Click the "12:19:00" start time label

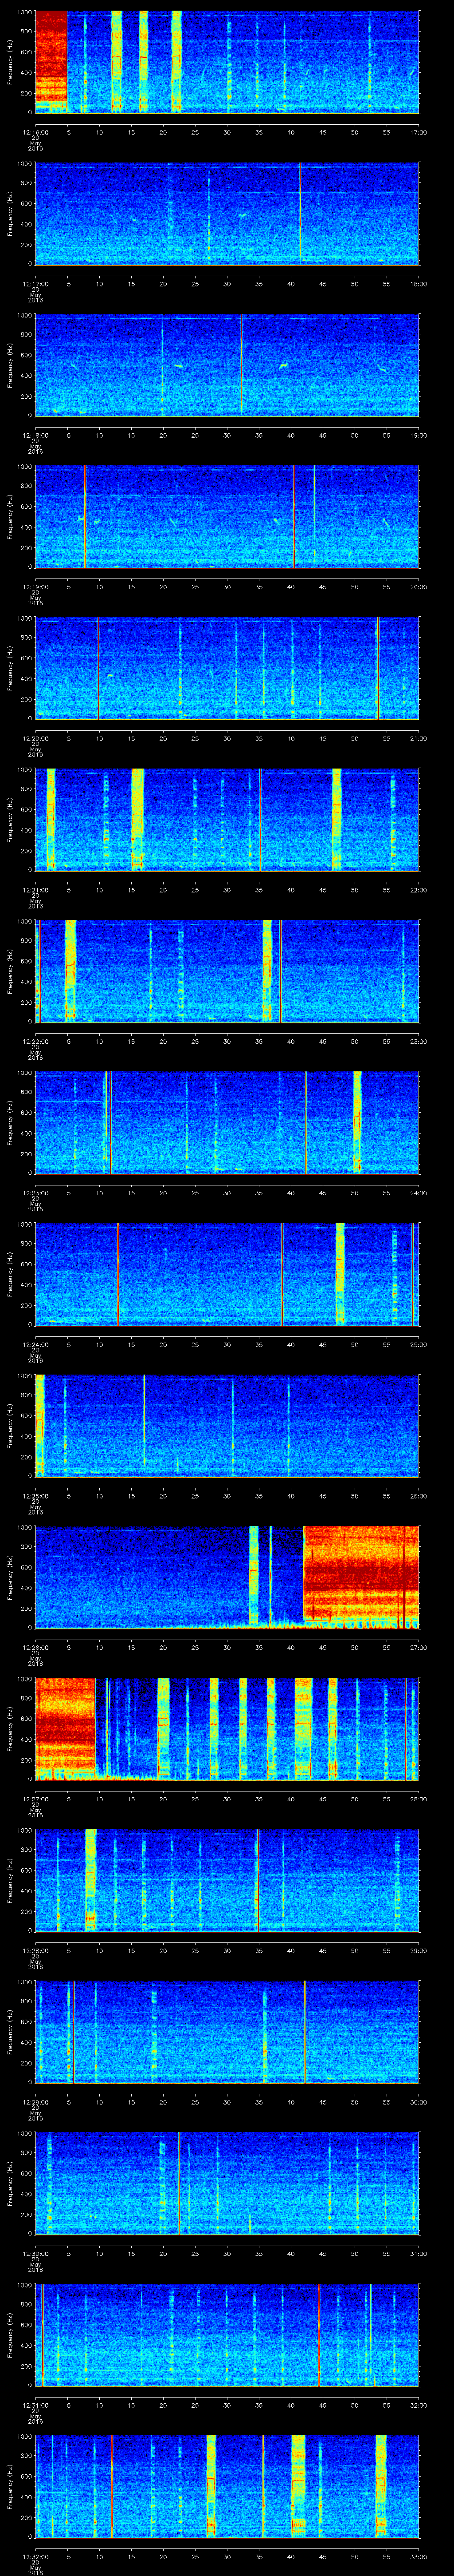pyautogui.click(x=36, y=587)
